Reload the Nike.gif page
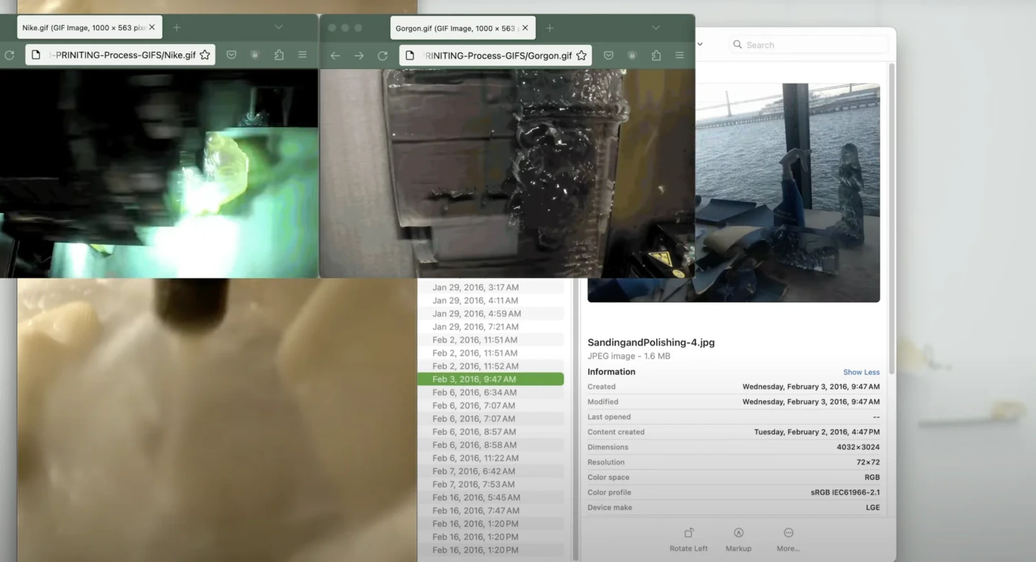The height and width of the screenshot is (562, 1036). pos(9,55)
